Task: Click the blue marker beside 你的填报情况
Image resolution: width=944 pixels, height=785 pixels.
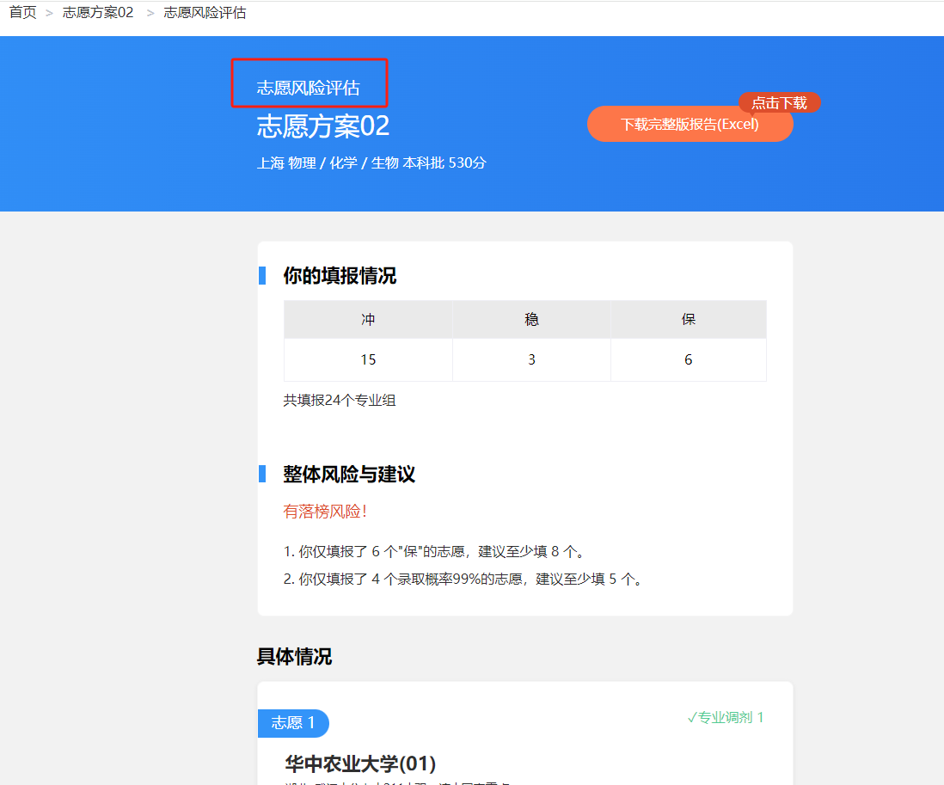Action: click(x=262, y=276)
